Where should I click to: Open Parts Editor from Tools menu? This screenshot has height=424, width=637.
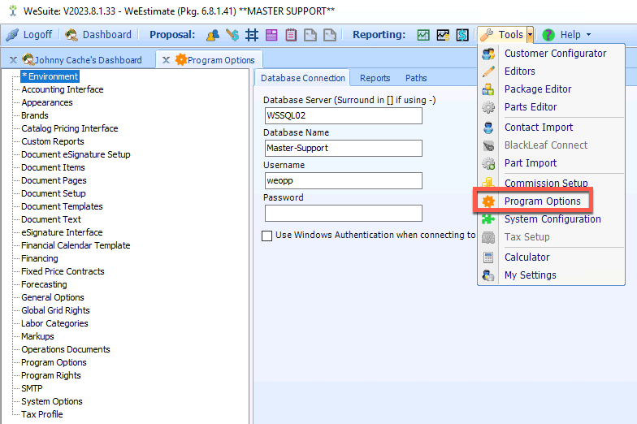tap(551, 107)
